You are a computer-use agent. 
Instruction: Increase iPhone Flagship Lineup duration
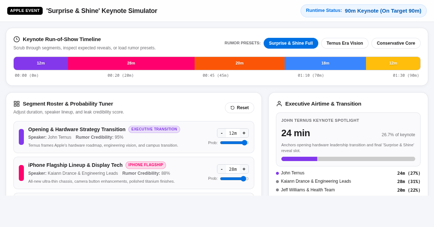coord(244,169)
